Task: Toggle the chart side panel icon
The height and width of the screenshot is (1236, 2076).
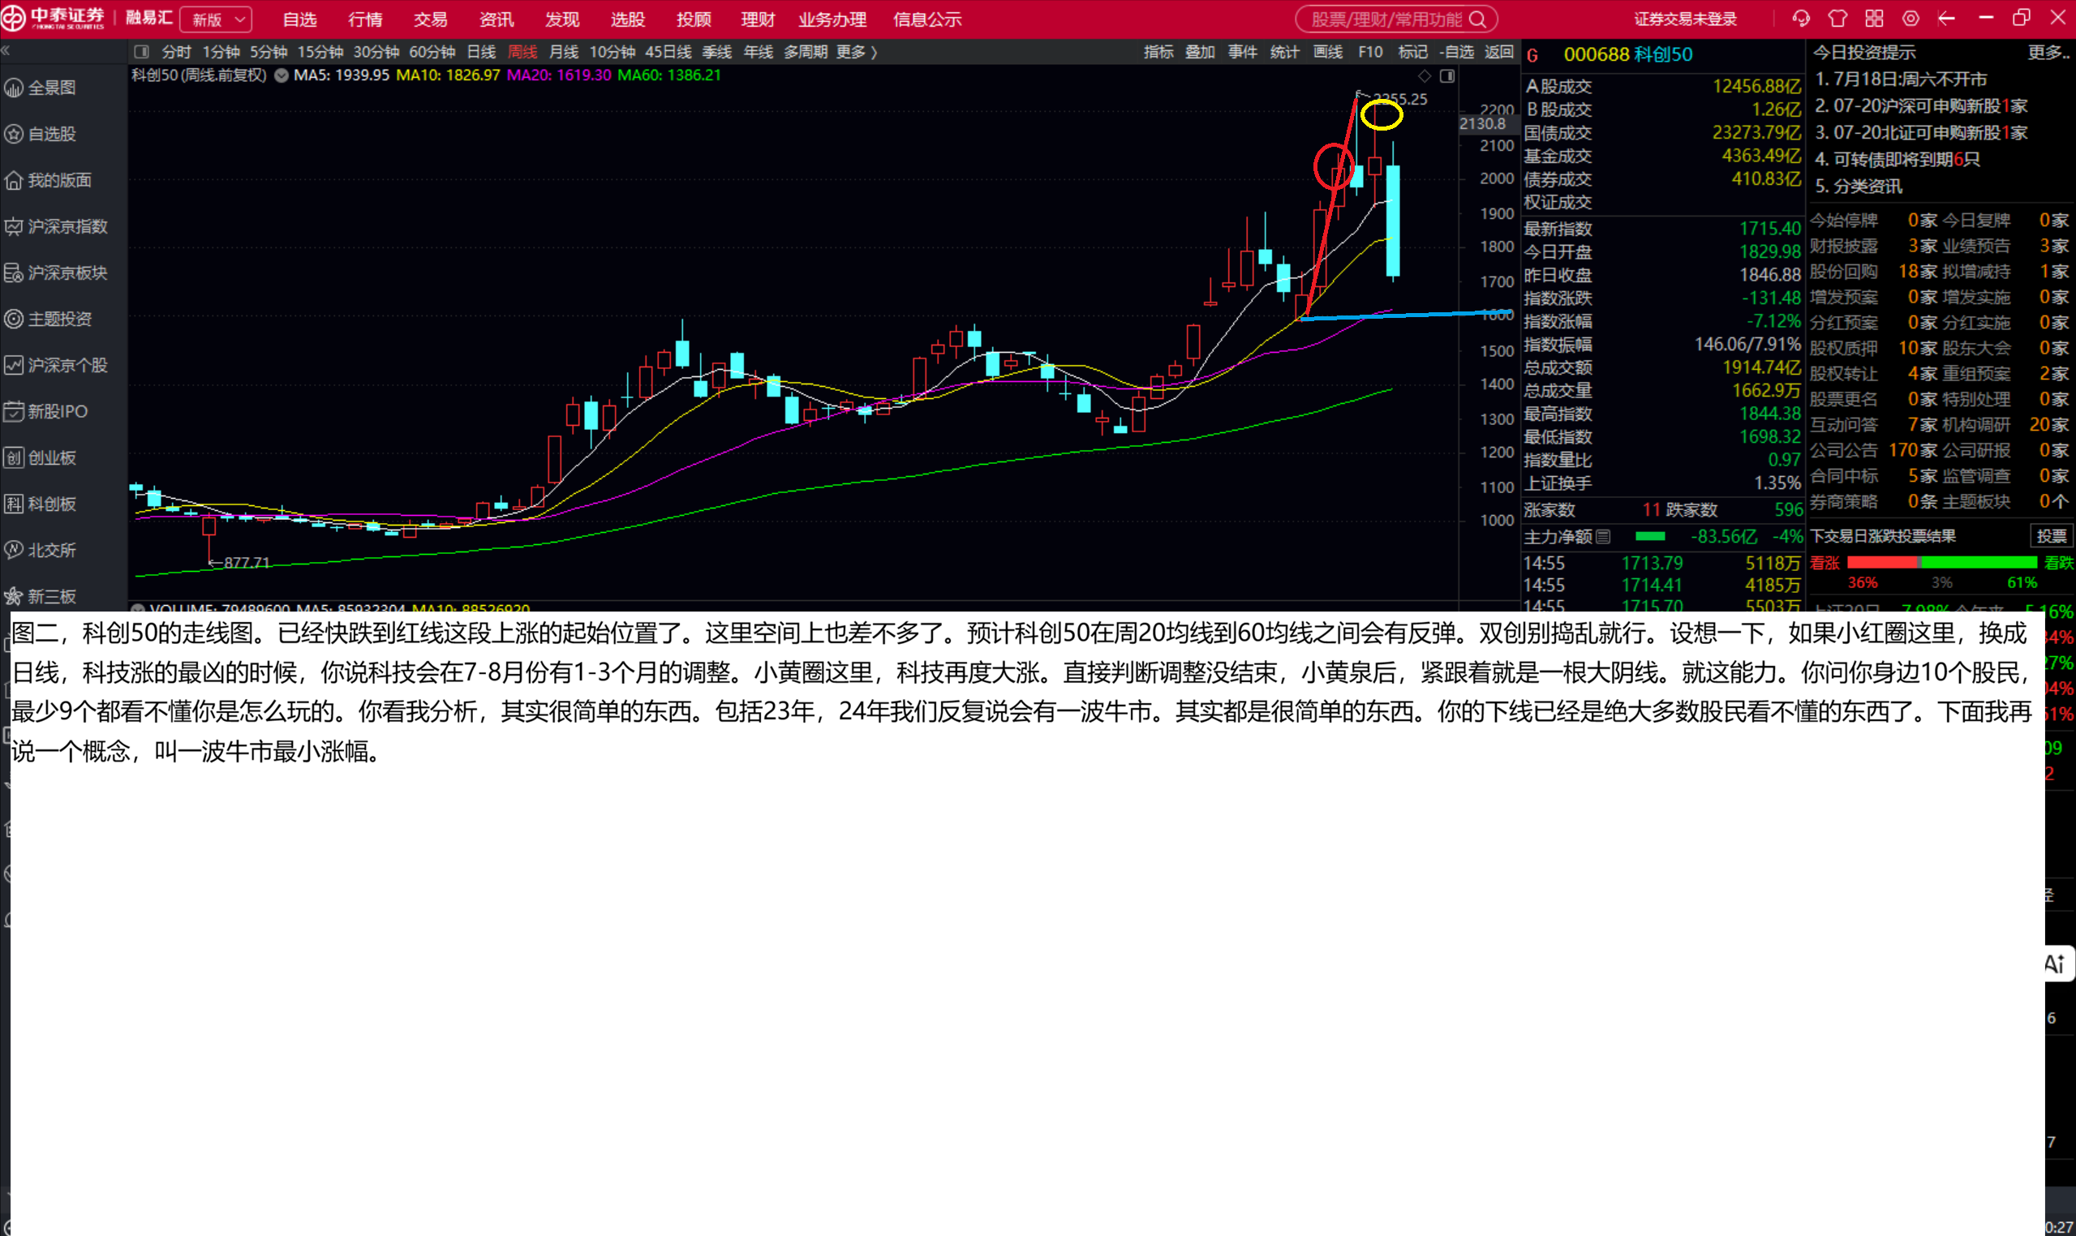Action: click(x=1448, y=76)
